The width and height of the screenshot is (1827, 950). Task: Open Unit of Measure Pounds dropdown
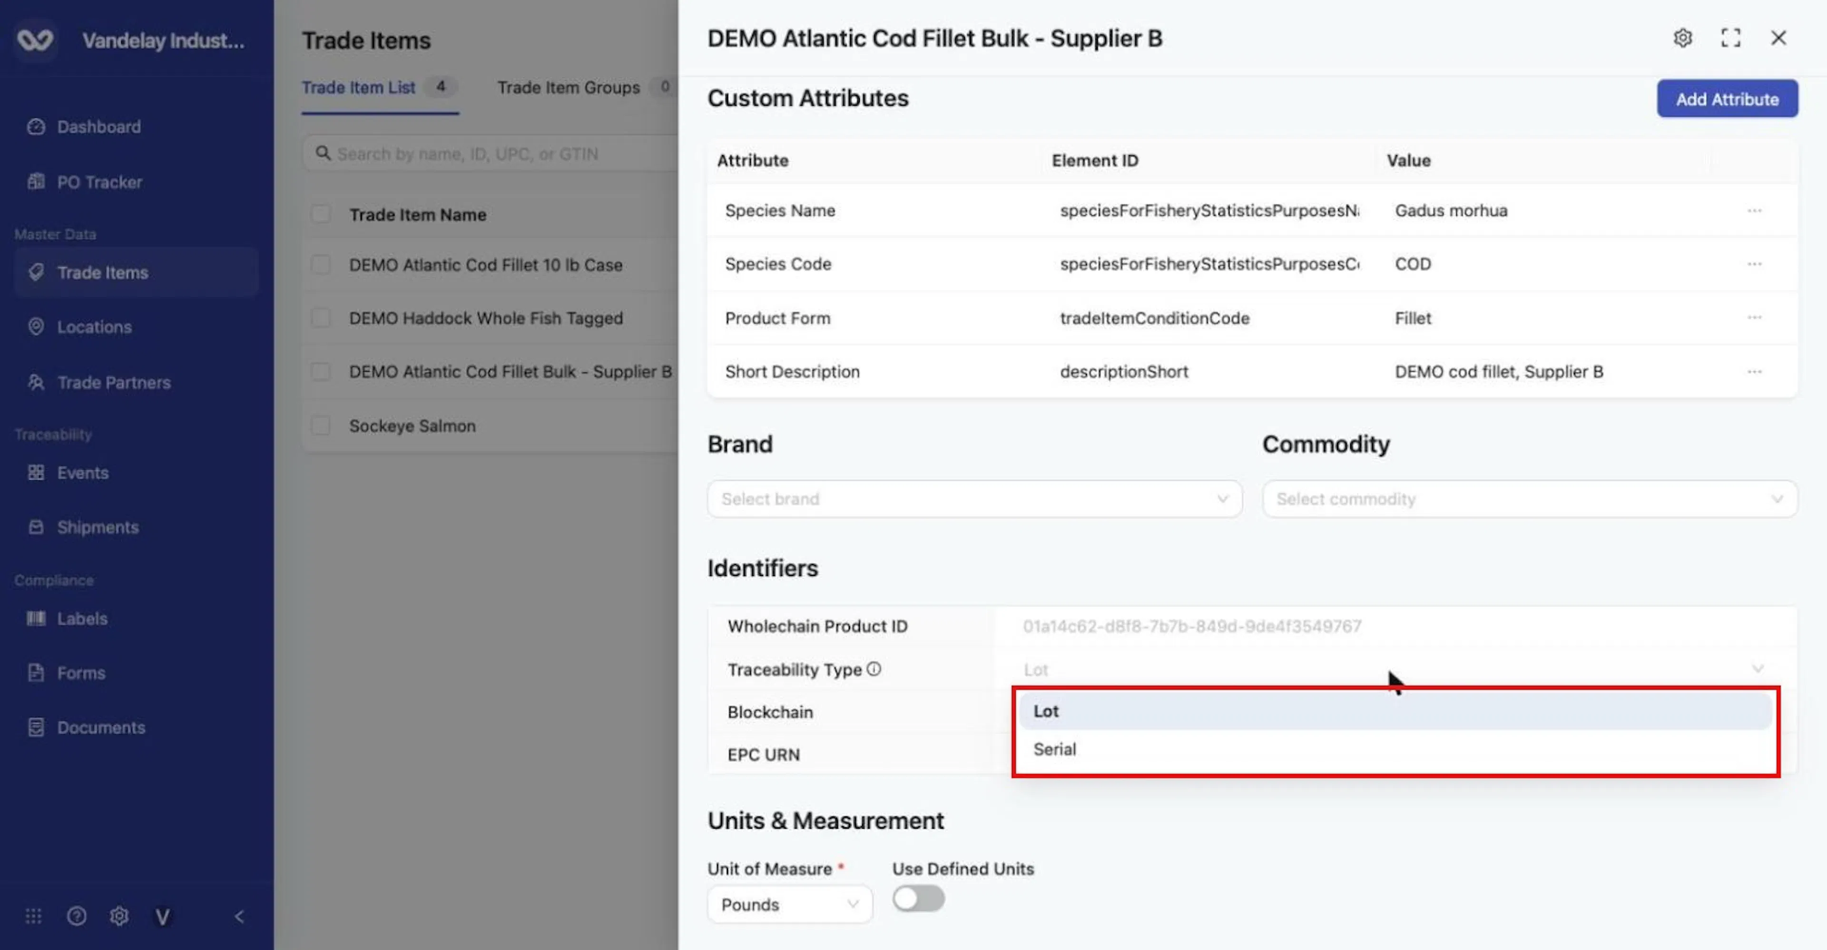[789, 904]
